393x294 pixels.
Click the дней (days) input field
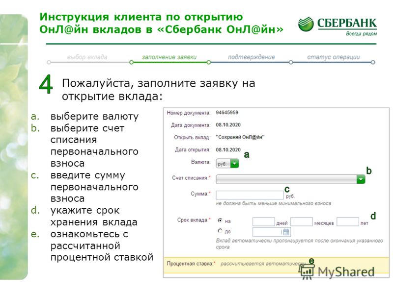[264, 222]
